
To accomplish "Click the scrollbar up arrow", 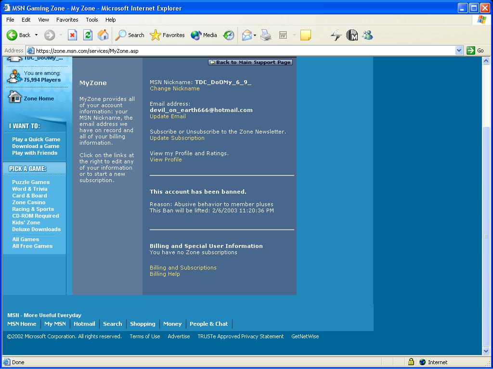I will point(486,61).
